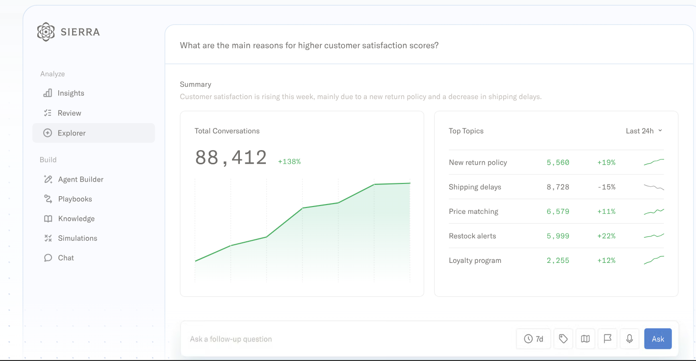696x361 pixels.
Task: Click the Price matching trend sparkline
Action: click(x=654, y=211)
